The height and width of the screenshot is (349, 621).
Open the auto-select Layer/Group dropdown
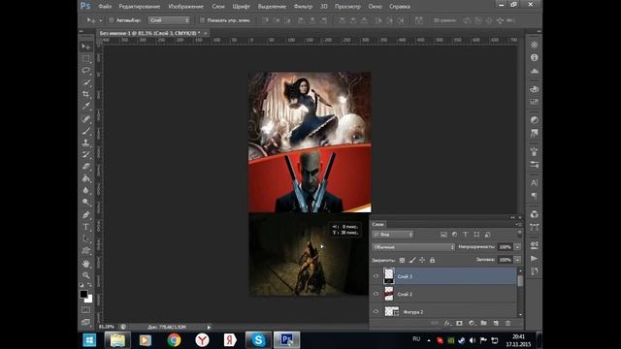(x=169, y=20)
